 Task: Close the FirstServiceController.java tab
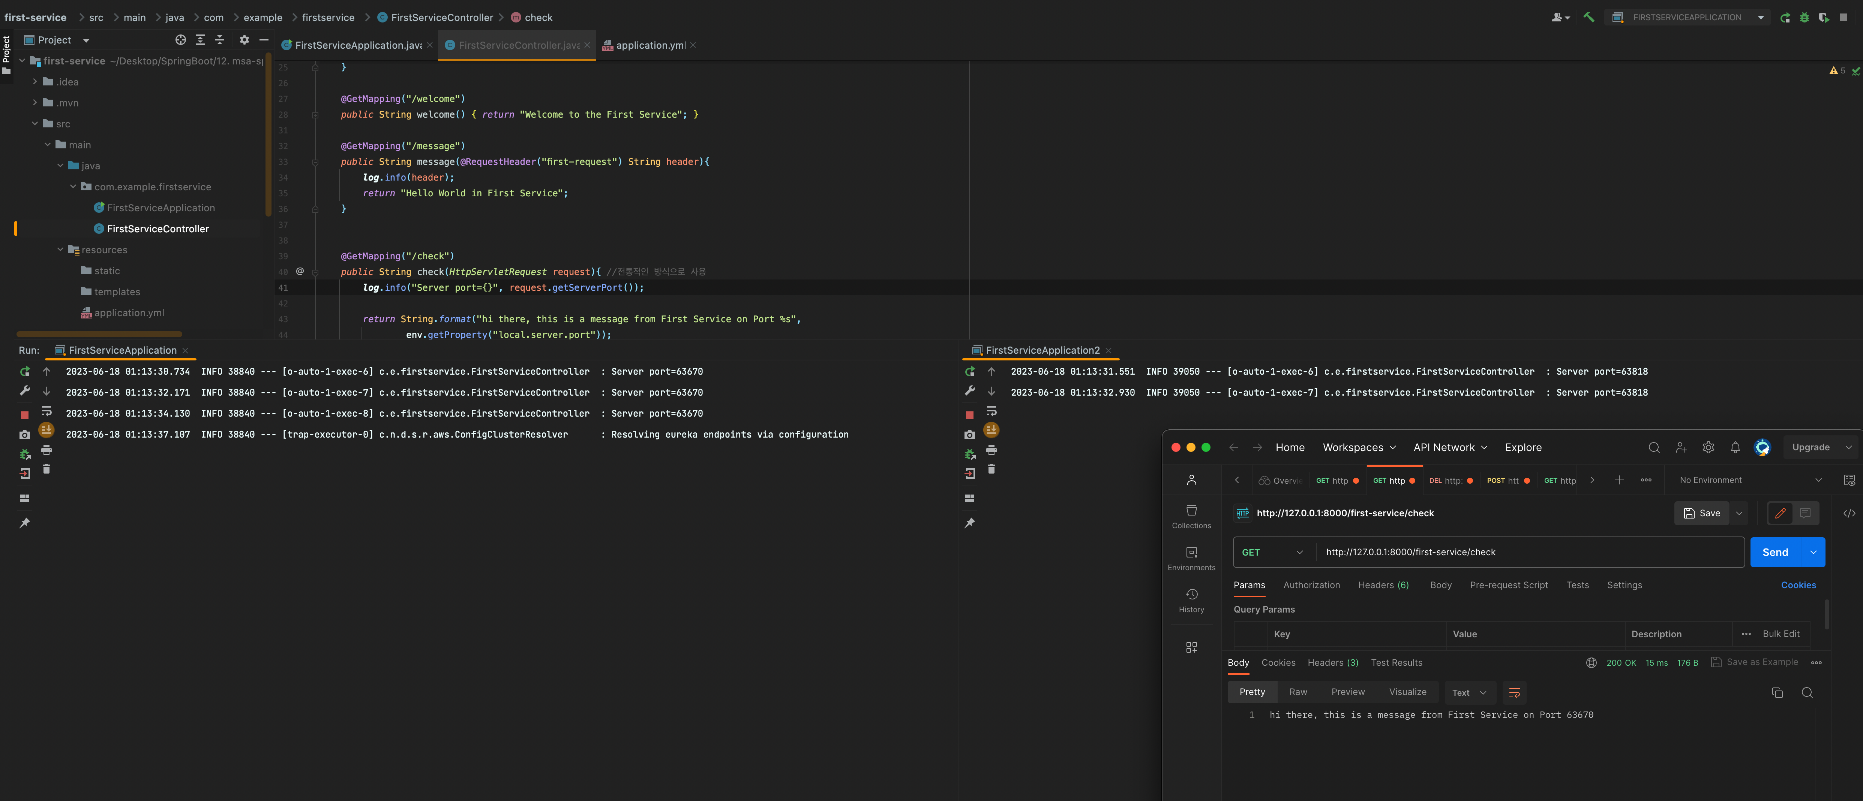click(x=587, y=45)
